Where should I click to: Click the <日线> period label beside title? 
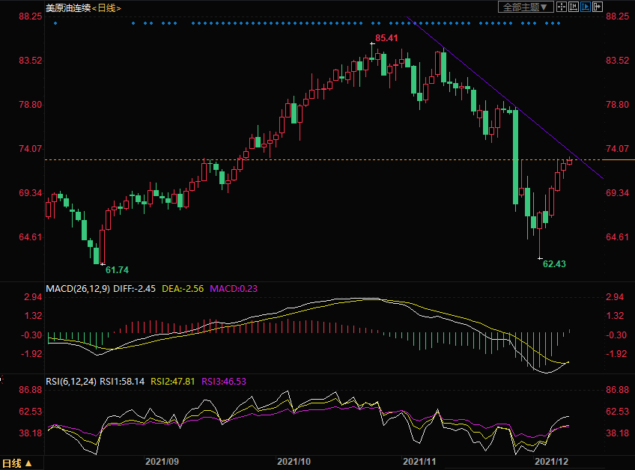106,7
